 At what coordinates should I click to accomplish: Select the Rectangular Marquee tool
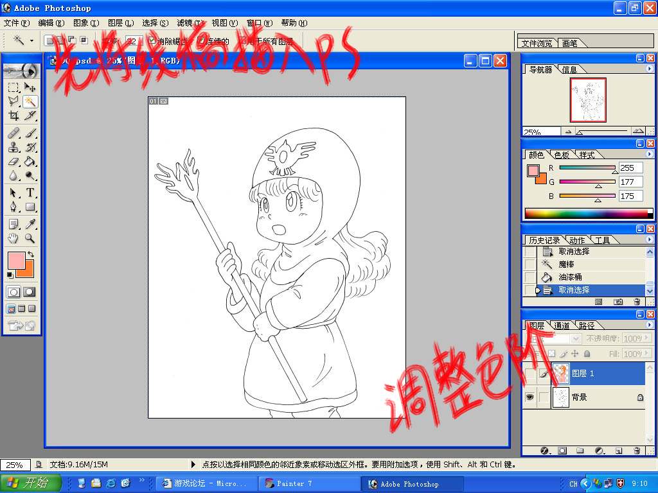[x=13, y=87]
